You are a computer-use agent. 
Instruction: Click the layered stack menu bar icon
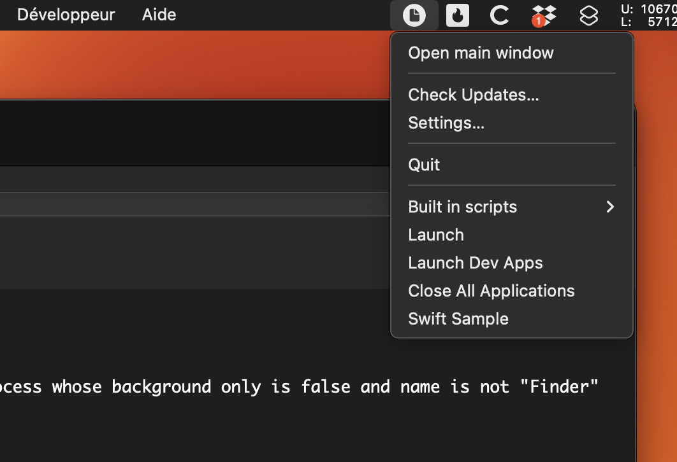pos(589,15)
